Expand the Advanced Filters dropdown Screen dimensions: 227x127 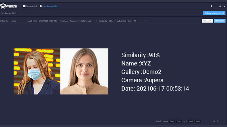pos(140,21)
